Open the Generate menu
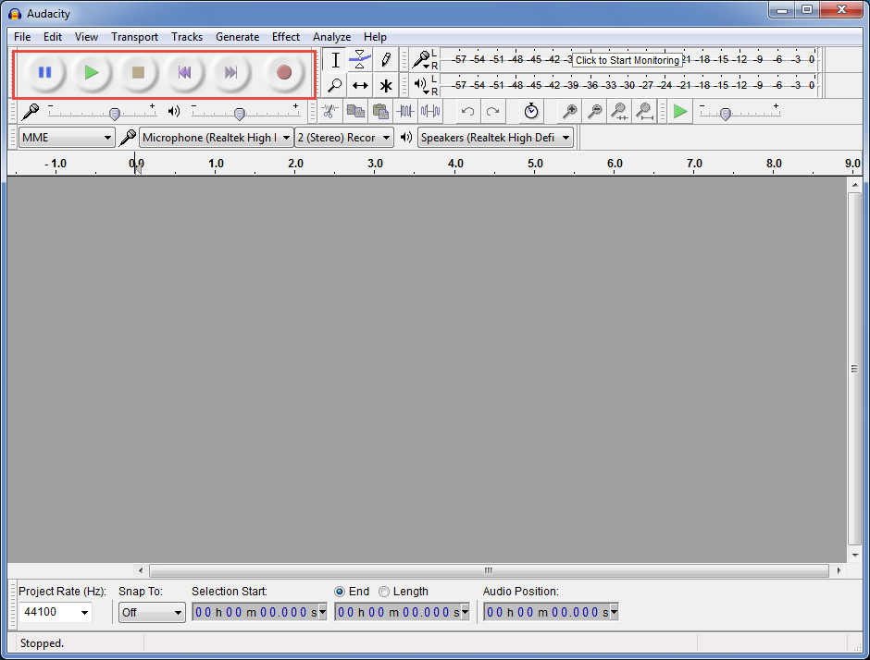 [238, 37]
